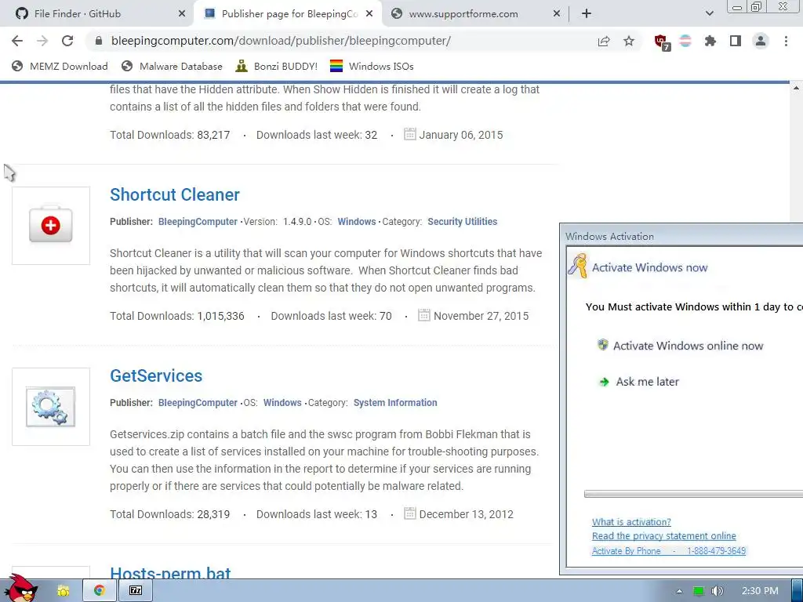Image resolution: width=803 pixels, height=602 pixels.
Task: Open the Shortcut Cleaner title link
Action: [x=175, y=194]
